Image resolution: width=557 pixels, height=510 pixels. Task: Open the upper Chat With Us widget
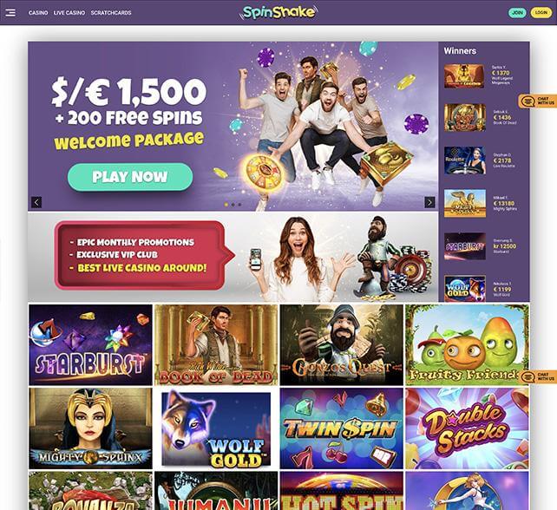click(538, 101)
